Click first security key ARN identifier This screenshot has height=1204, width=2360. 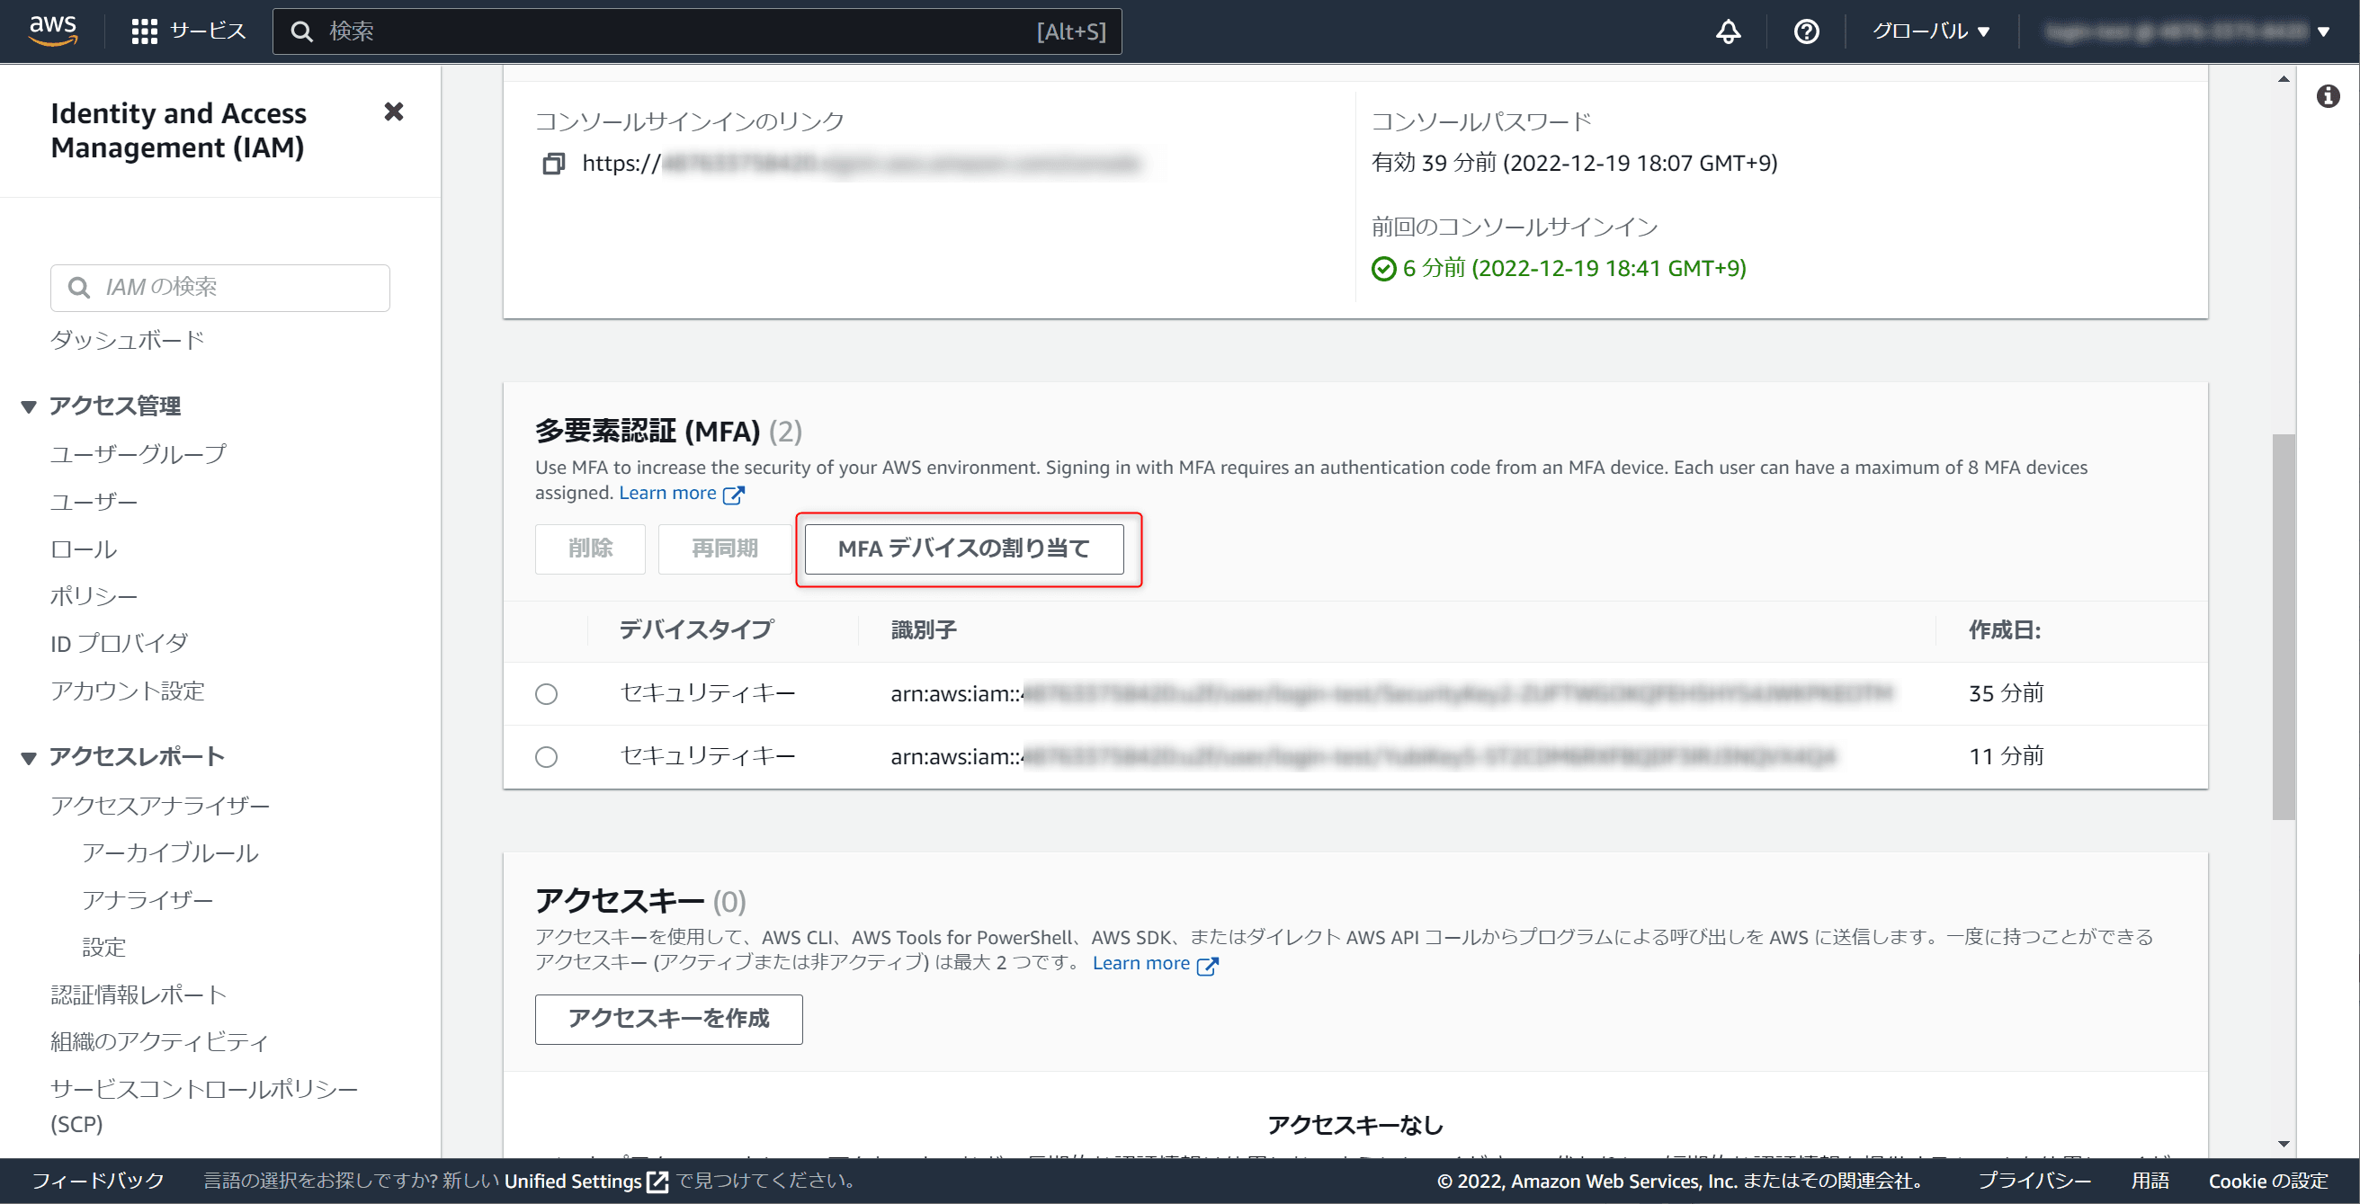click(x=1390, y=694)
